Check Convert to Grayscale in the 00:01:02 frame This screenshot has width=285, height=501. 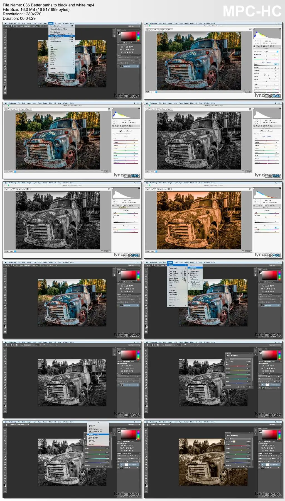[x=120, y=131]
